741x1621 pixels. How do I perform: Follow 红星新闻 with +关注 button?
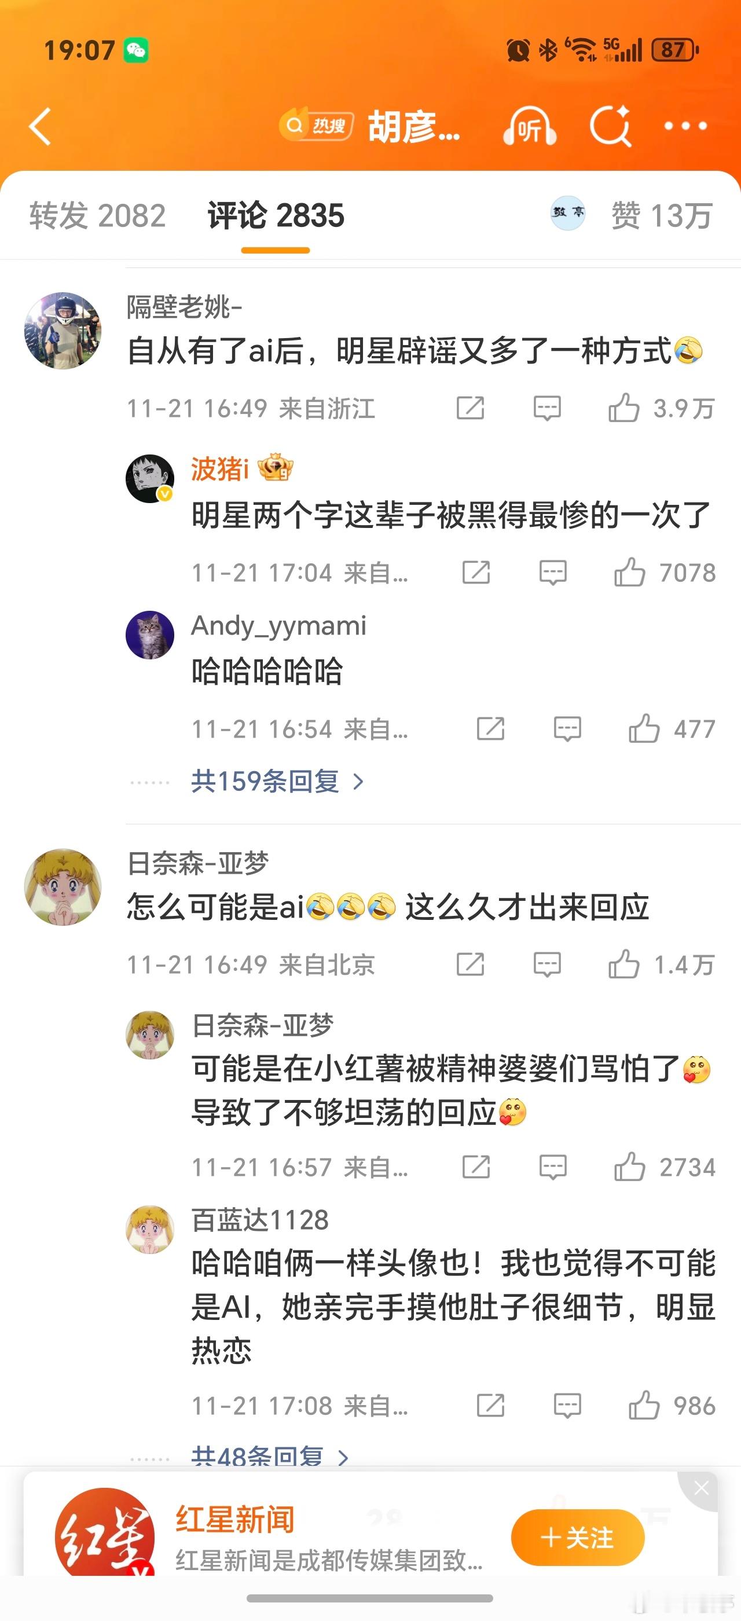[x=577, y=1537]
